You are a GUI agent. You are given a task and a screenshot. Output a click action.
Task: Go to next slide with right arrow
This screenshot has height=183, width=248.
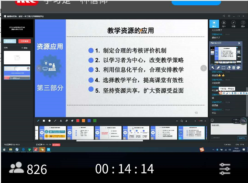204,68
